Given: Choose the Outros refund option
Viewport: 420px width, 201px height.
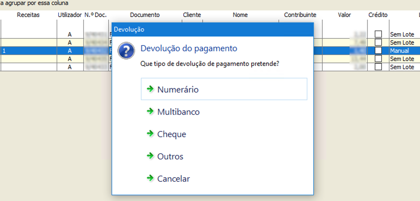Looking at the screenshot, I should click(x=170, y=156).
